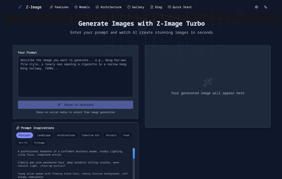Open the language translation selector
Image resolution: width=282 pixels, height=179 pixels.
point(266,7)
